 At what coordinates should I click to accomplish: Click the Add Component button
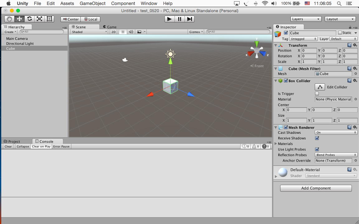316,188
